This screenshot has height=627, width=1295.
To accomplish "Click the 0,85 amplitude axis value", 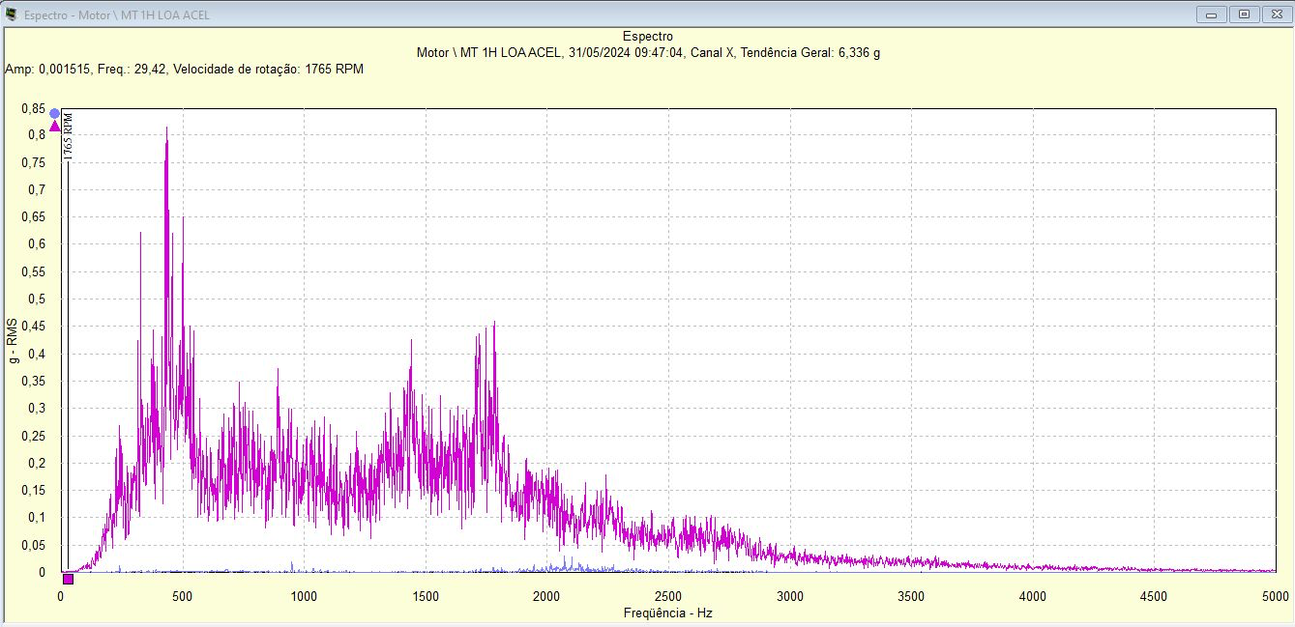I will coord(33,108).
